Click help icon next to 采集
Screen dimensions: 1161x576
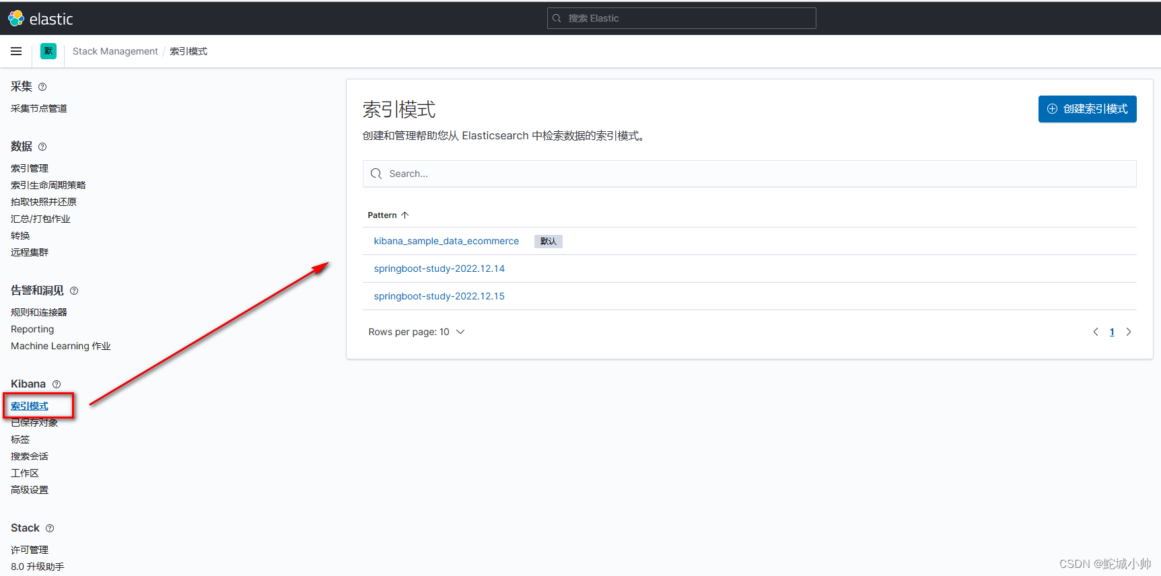[x=42, y=87]
